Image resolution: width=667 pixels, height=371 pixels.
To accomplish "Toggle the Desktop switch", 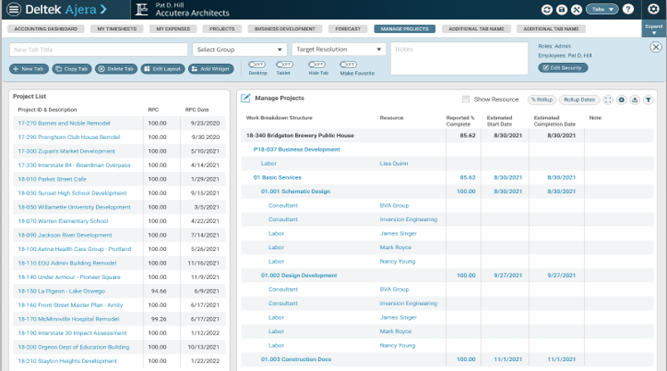I will click(257, 64).
